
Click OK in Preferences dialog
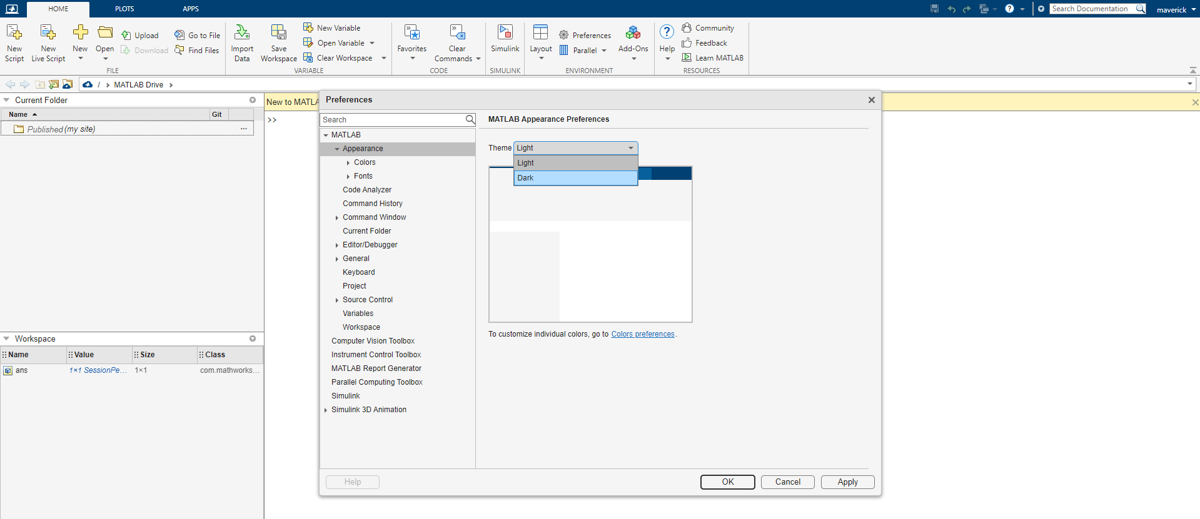[728, 482]
